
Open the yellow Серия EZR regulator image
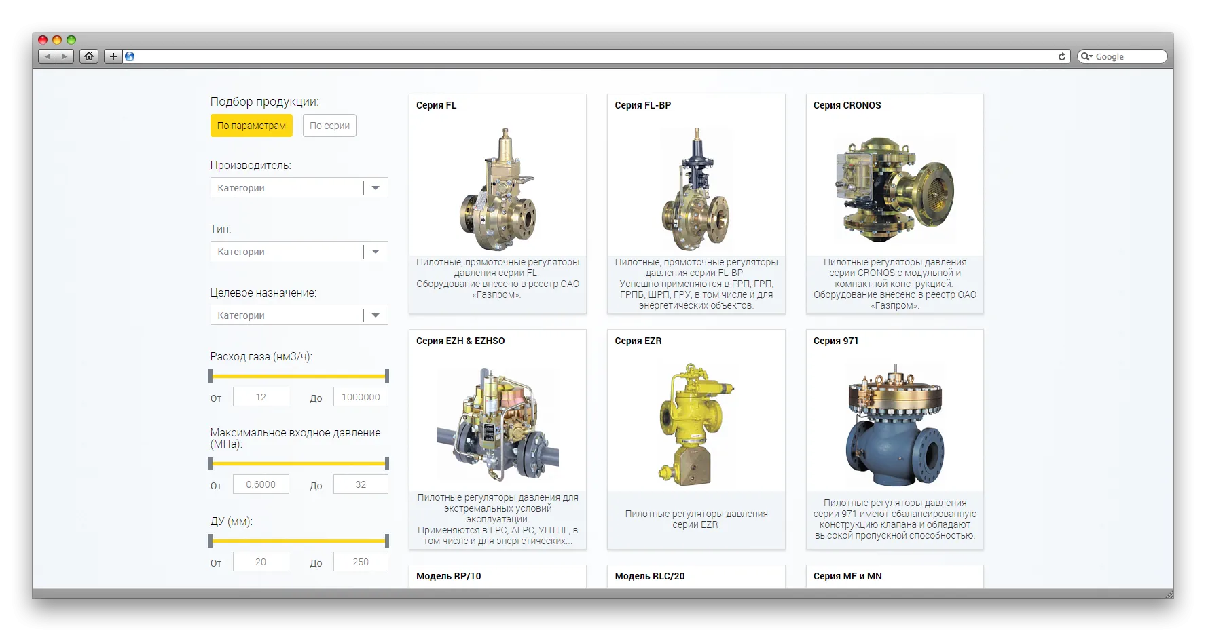click(x=696, y=425)
